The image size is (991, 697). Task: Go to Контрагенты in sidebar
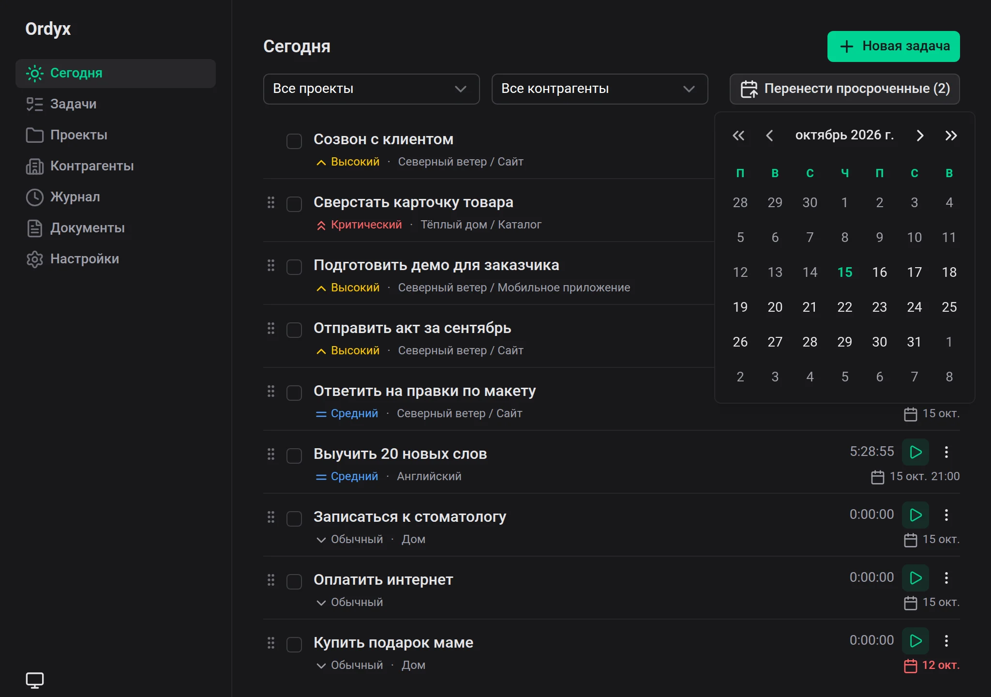[116, 166]
